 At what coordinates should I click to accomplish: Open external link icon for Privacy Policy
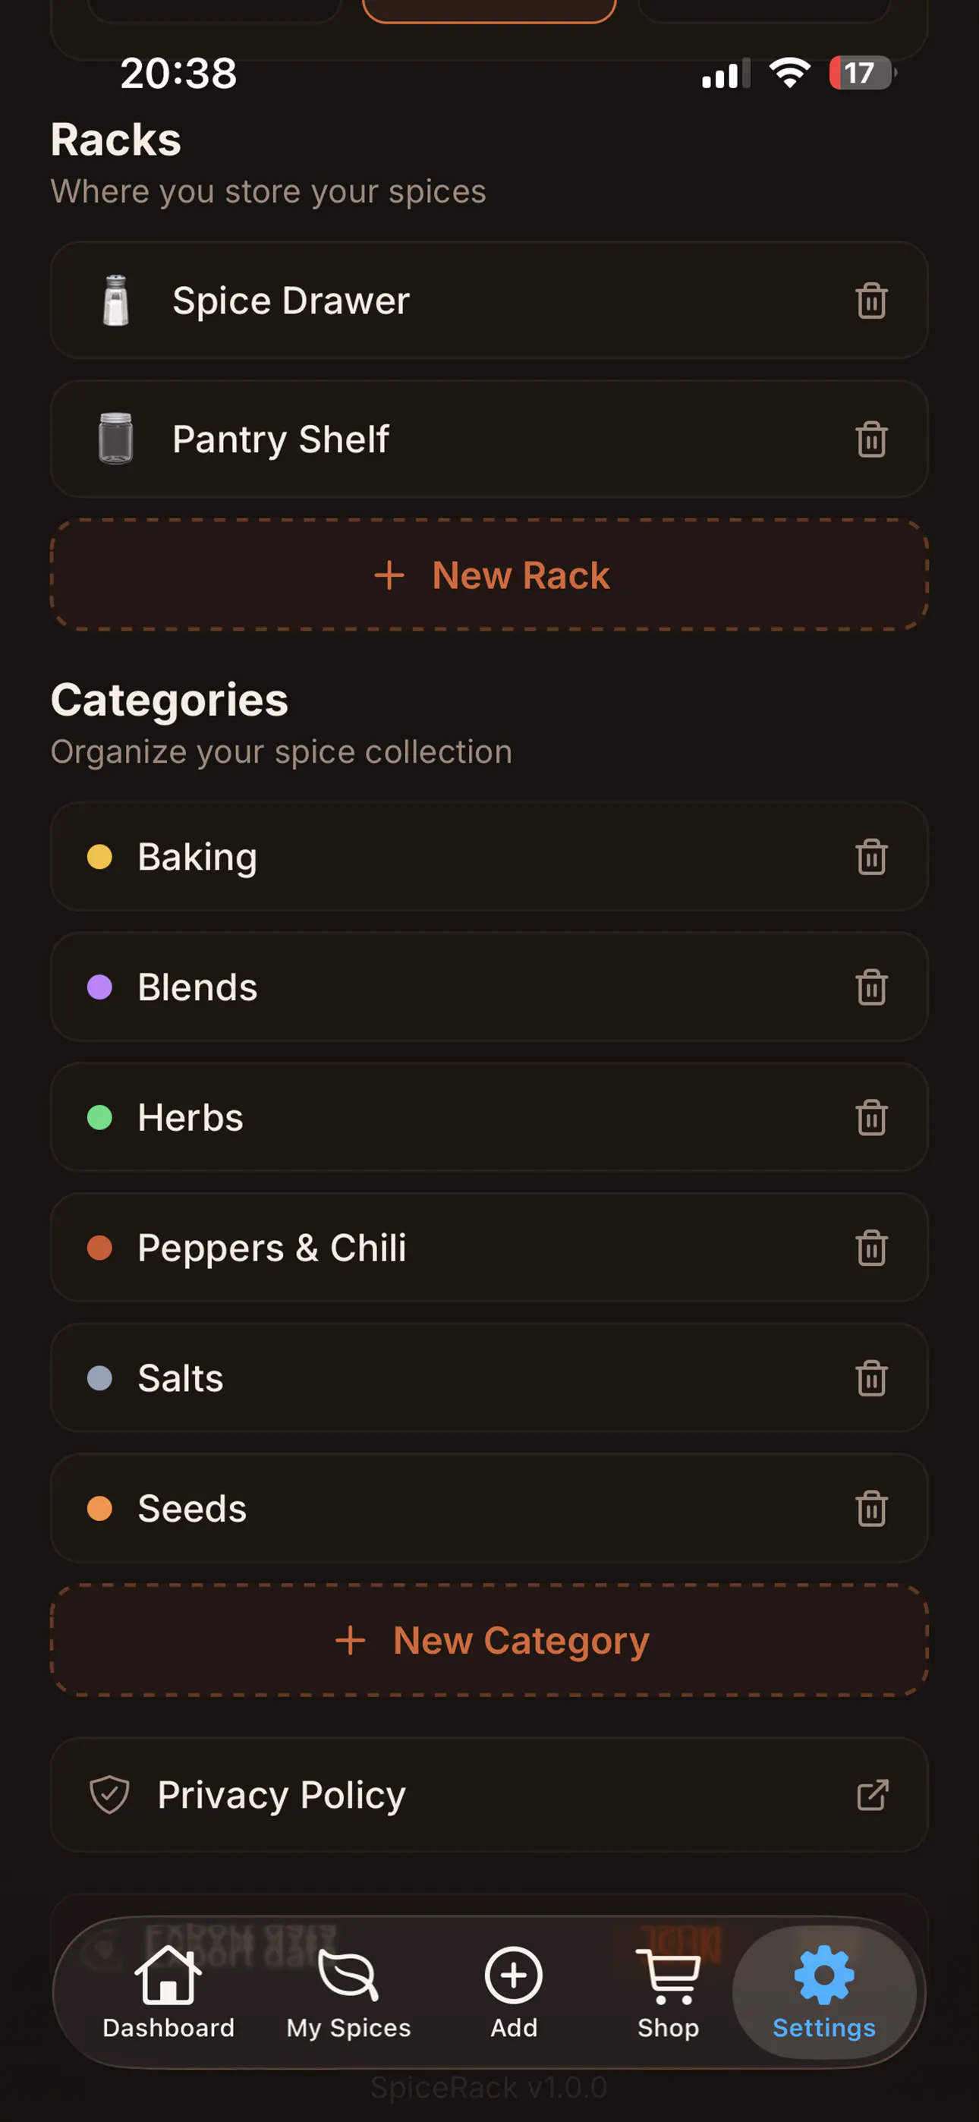(872, 1795)
